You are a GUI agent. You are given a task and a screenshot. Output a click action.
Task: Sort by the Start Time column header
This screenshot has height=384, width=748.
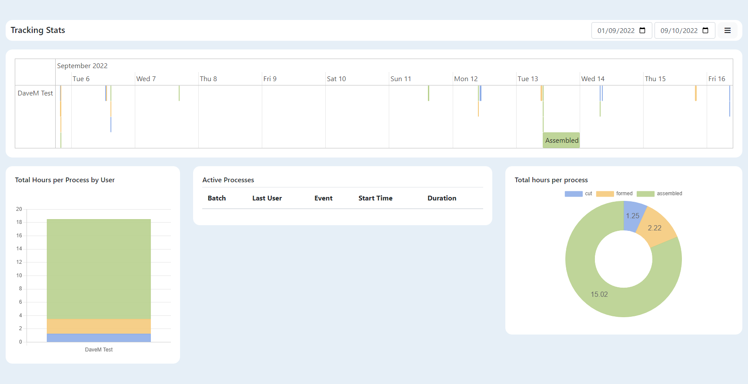tap(375, 198)
